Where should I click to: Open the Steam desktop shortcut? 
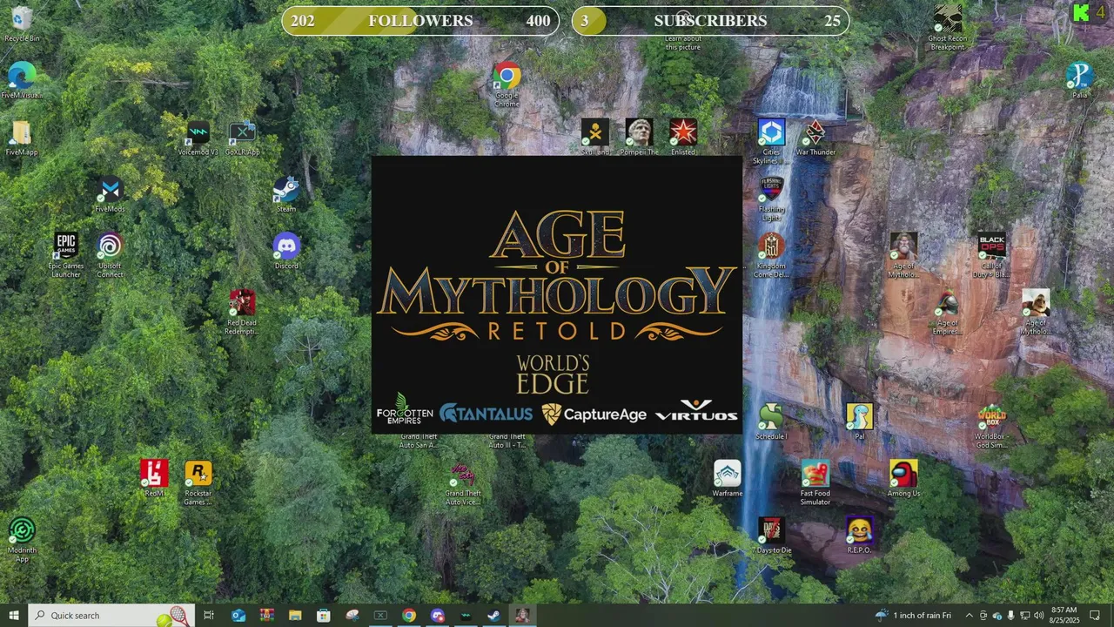pos(286,194)
